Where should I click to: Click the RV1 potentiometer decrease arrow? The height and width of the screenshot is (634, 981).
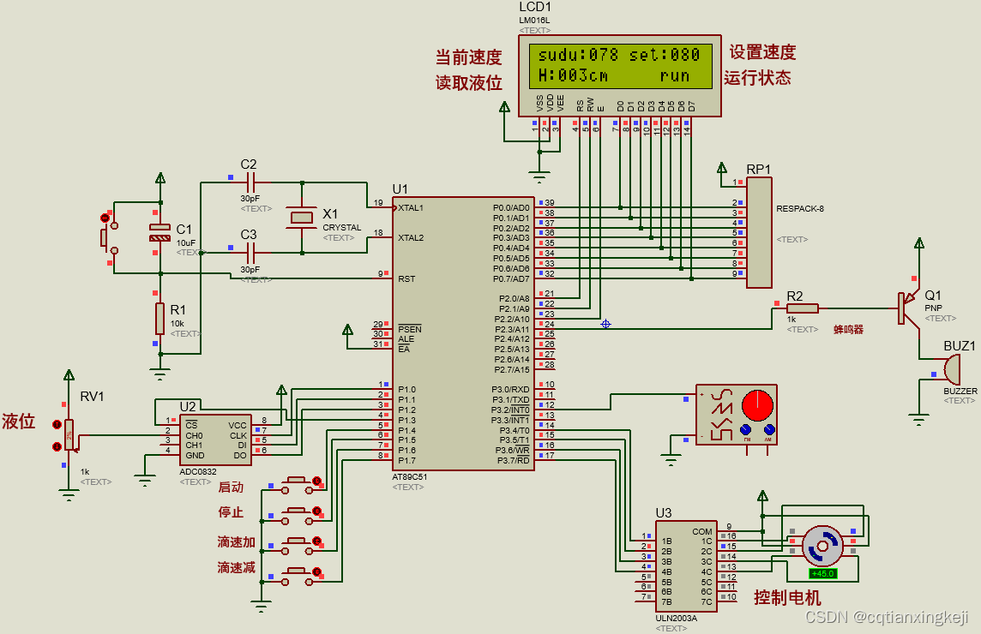pyautogui.click(x=57, y=446)
